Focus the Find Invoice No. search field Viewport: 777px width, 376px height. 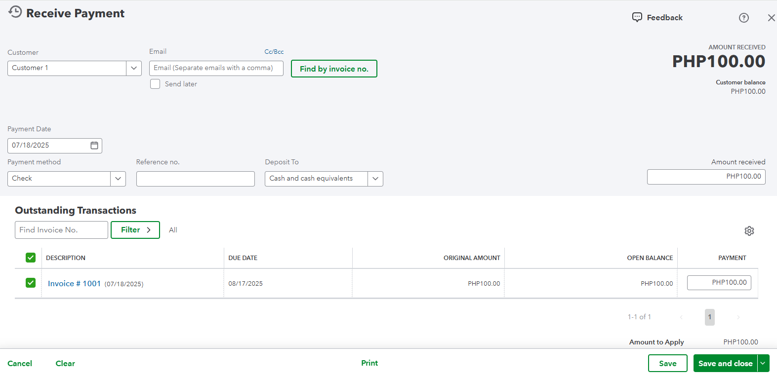point(61,230)
